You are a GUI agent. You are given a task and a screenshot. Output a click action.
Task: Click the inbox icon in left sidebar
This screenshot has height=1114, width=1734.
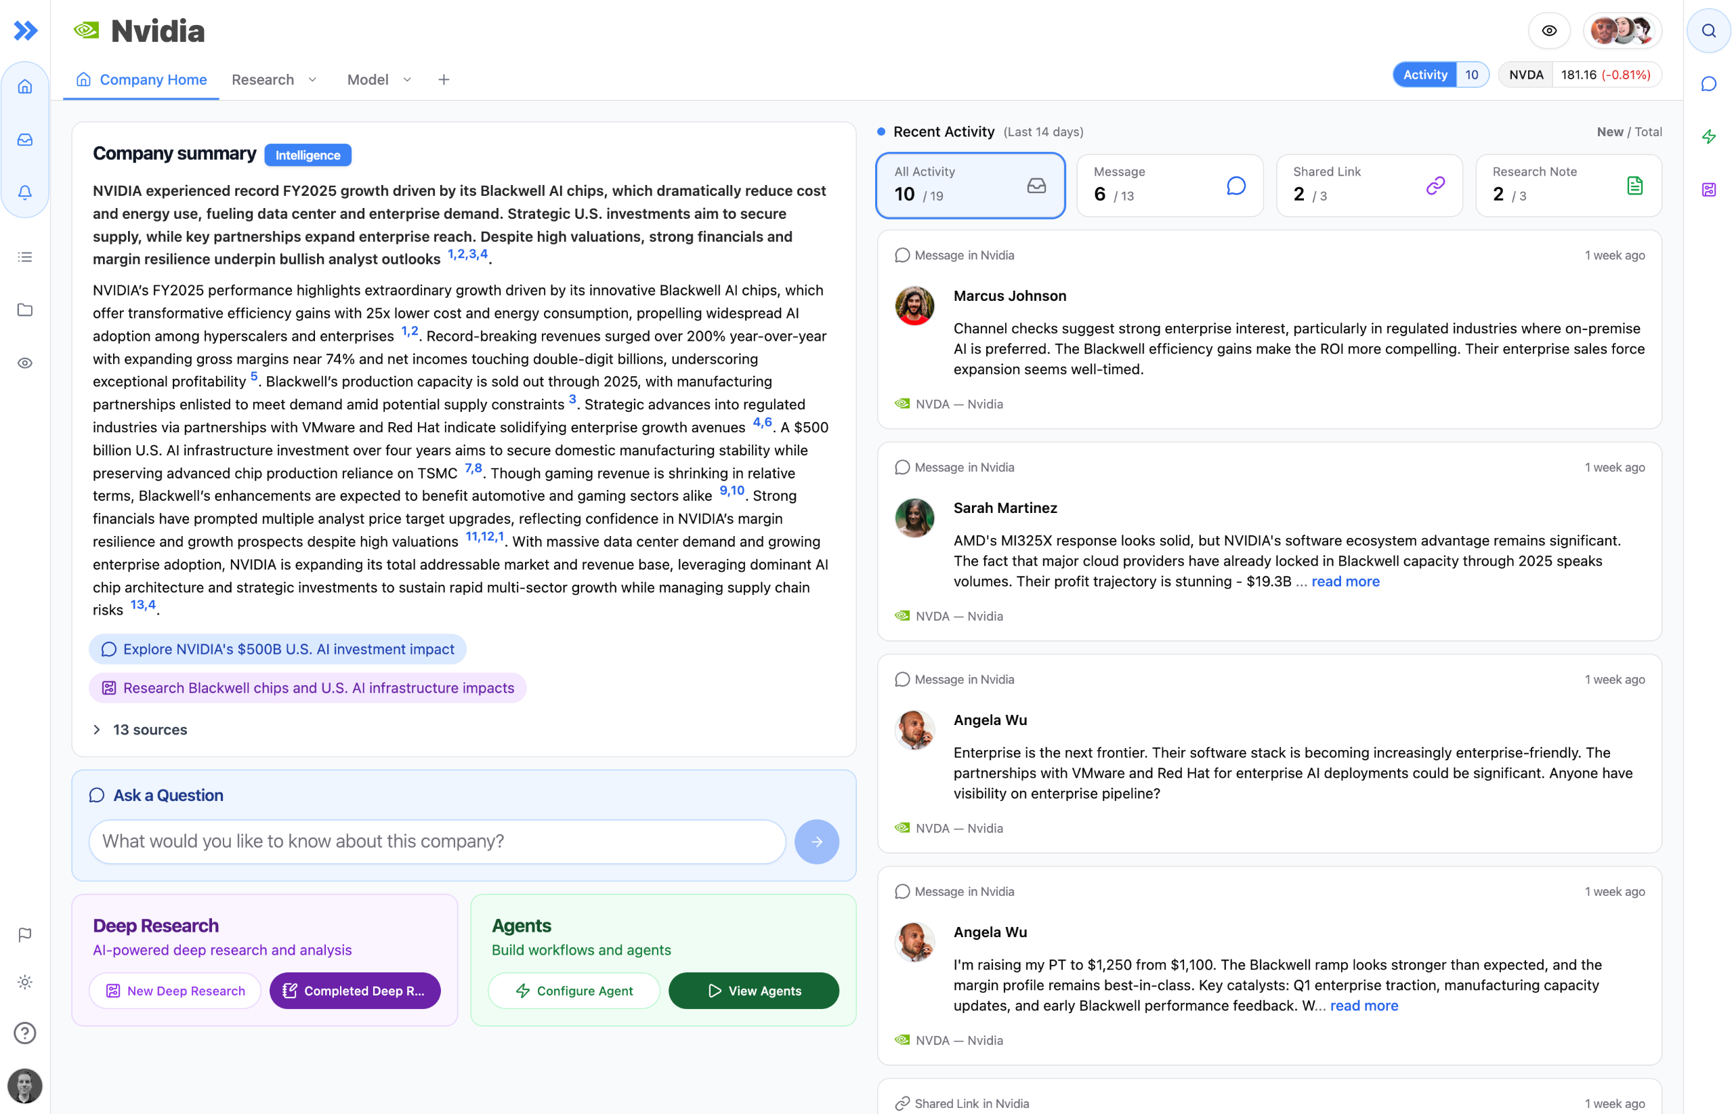coord(24,140)
